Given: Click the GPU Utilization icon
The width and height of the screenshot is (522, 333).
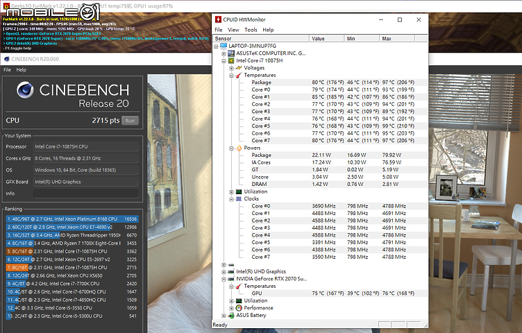Looking at the screenshot, I should (x=239, y=300).
